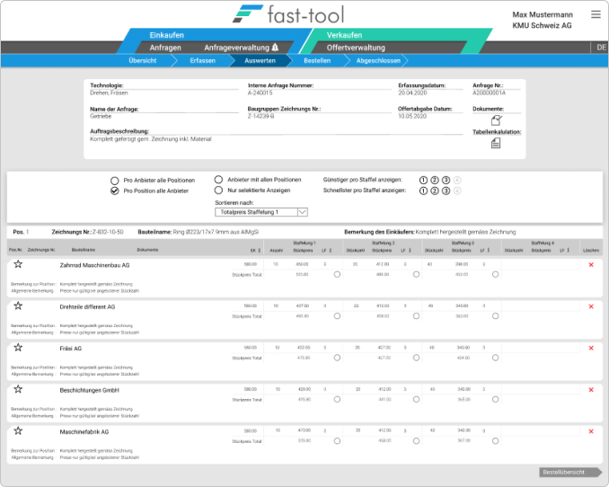This screenshot has height=487, width=609.
Task: Select Staffelung 1 for Beschichtungen GmbH
Action: click(337, 399)
